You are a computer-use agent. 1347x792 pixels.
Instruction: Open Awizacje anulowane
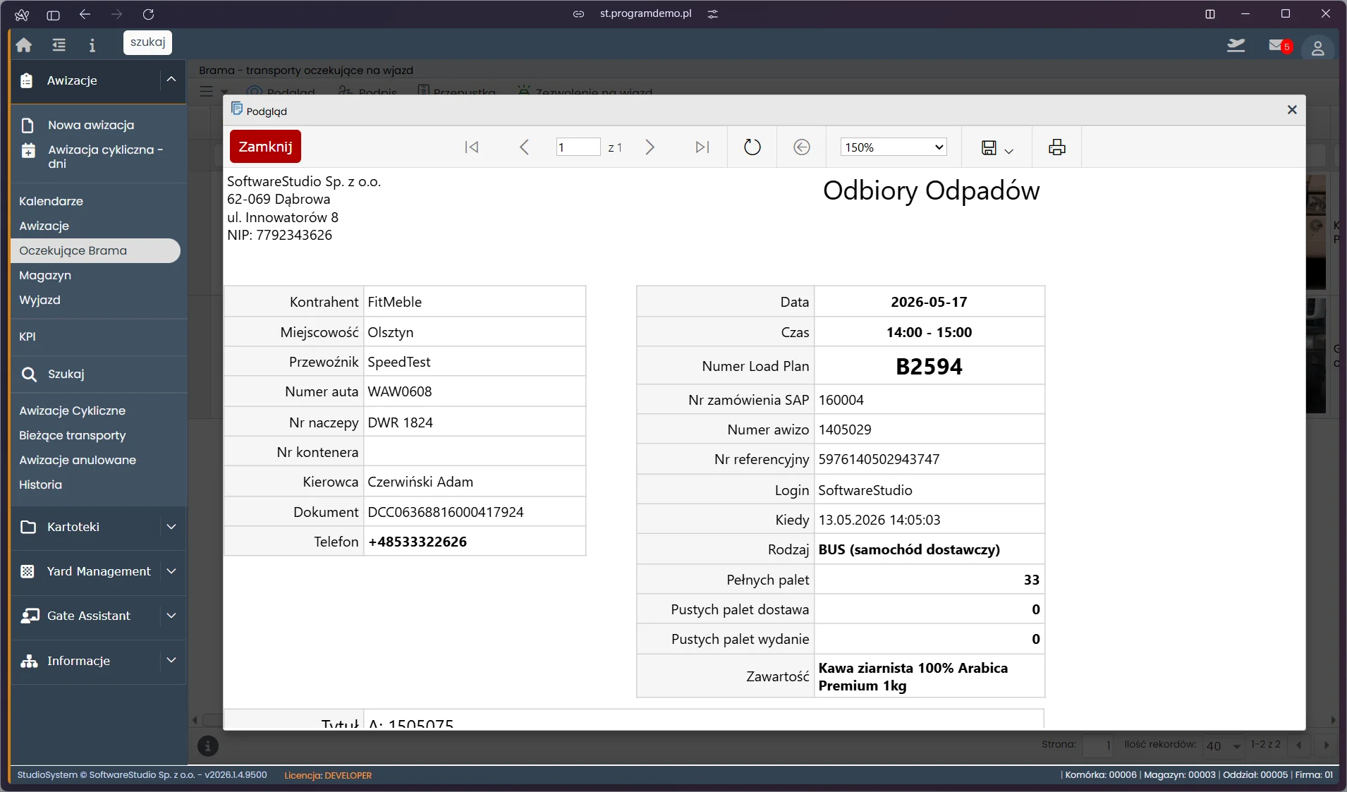tap(78, 460)
